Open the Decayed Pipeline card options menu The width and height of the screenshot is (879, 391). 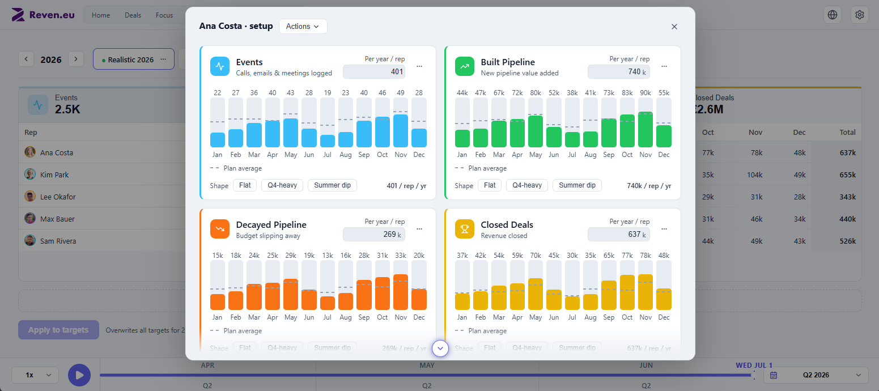coord(419,229)
